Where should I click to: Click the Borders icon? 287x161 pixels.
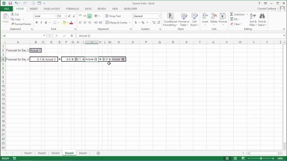pyautogui.click(x=55, y=22)
